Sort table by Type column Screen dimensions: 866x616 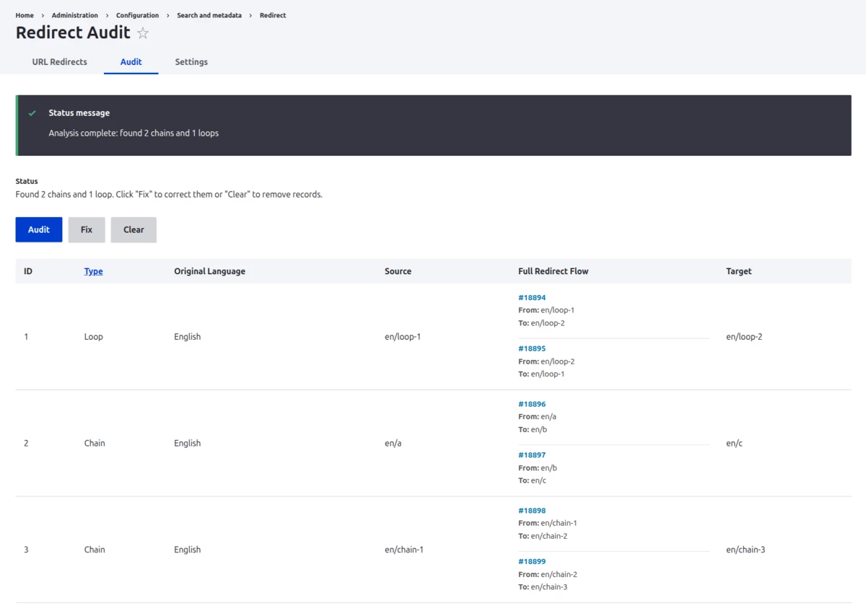click(x=94, y=271)
